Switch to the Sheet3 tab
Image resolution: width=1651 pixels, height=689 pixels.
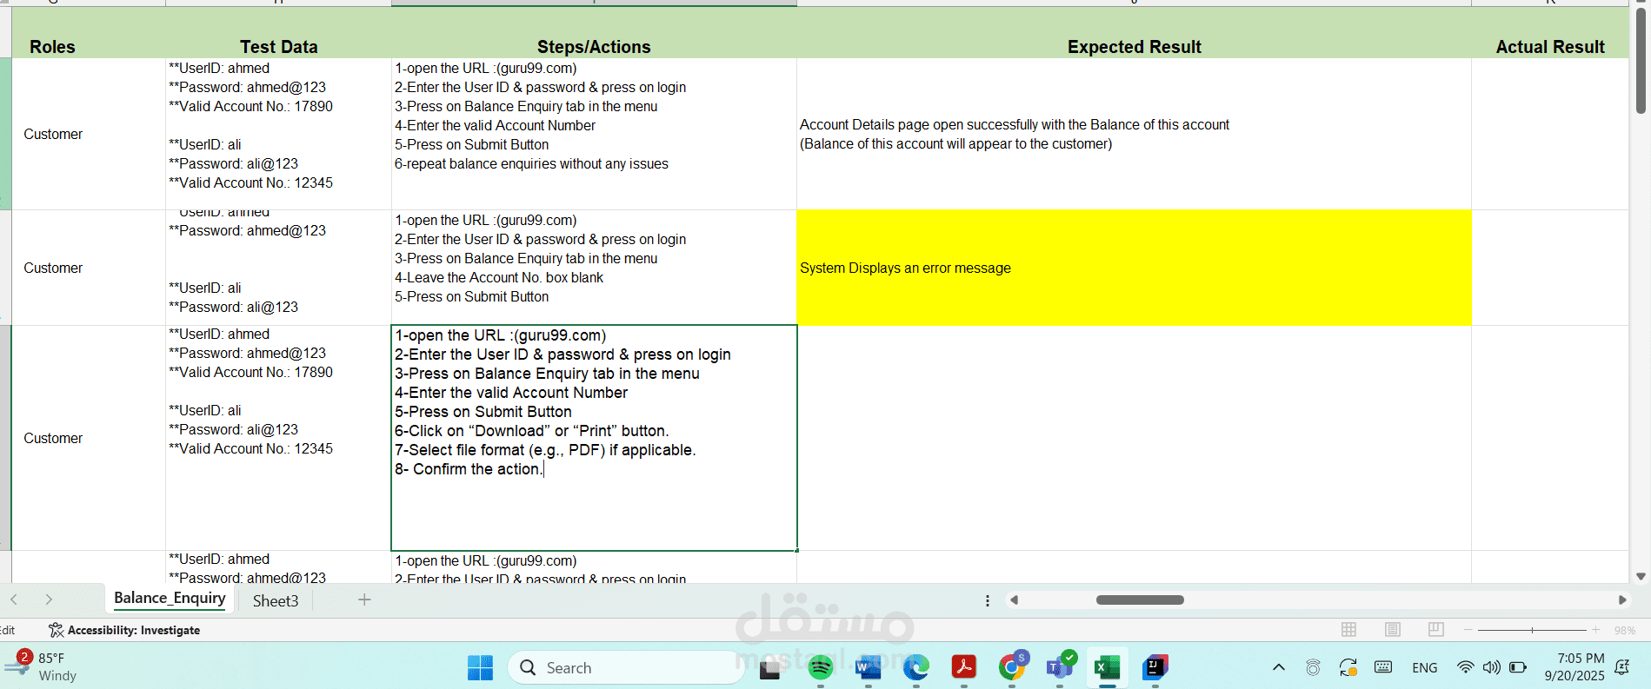[x=276, y=600]
